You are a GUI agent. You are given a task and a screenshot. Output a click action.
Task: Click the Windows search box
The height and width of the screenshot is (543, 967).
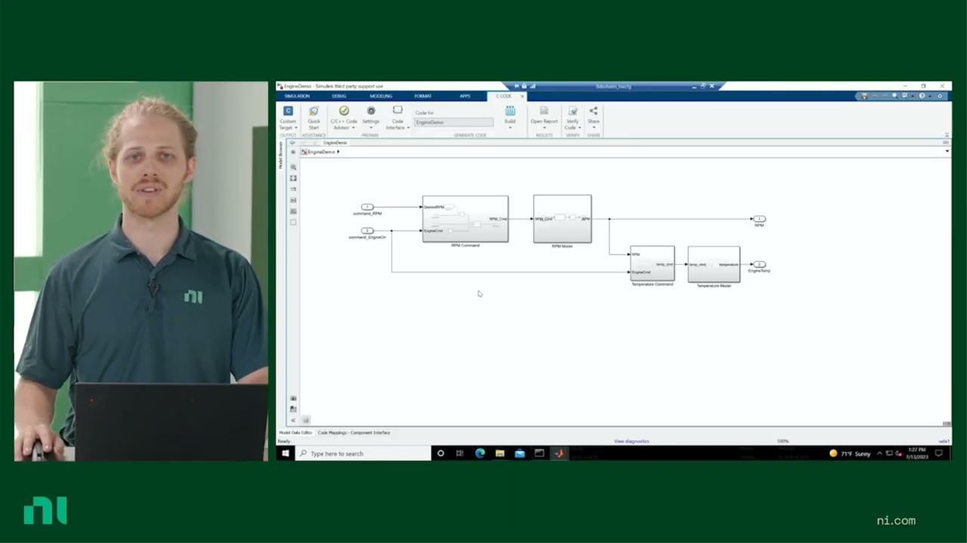pyautogui.click(x=364, y=453)
